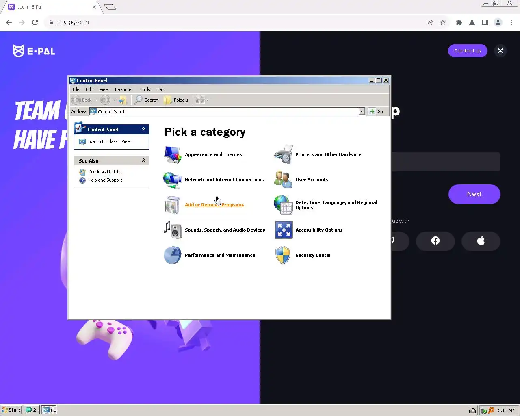The image size is (520, 416).
Task: Click Chrome back arrow
Action: (x=9, y=22)
